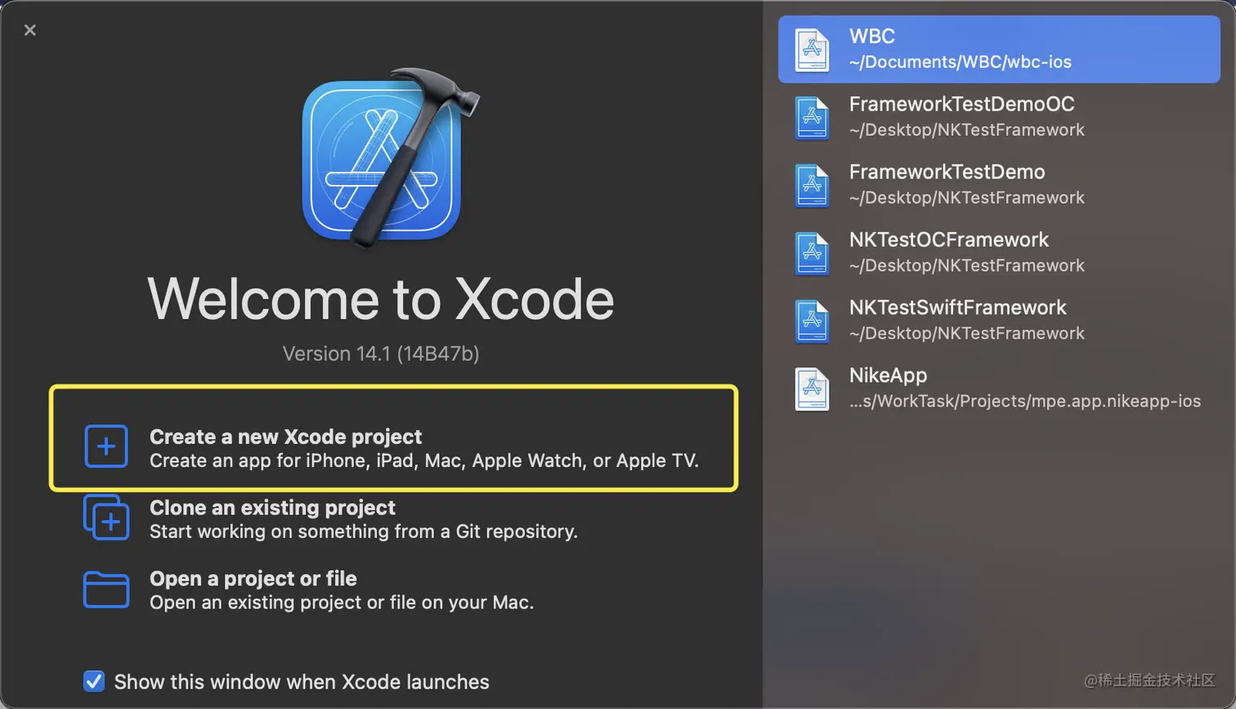
Task: Uncheck Show this window when Xcode launches
Action: click(x=94, y=681)
